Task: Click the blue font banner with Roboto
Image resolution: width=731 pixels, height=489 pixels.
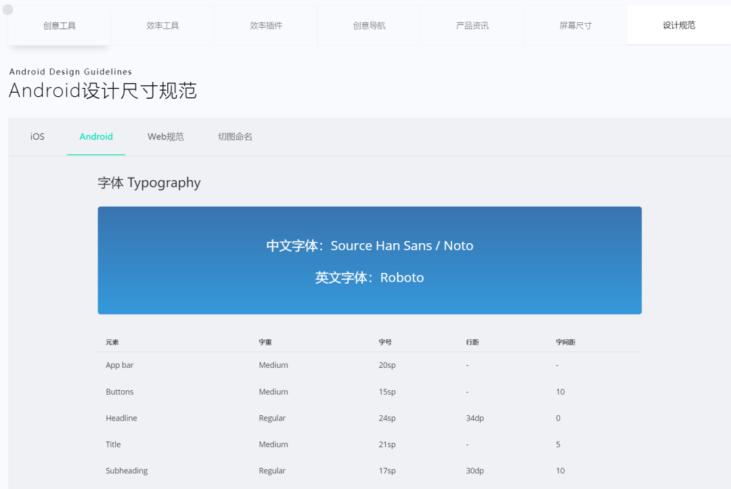Action: (x=370, y=261)
